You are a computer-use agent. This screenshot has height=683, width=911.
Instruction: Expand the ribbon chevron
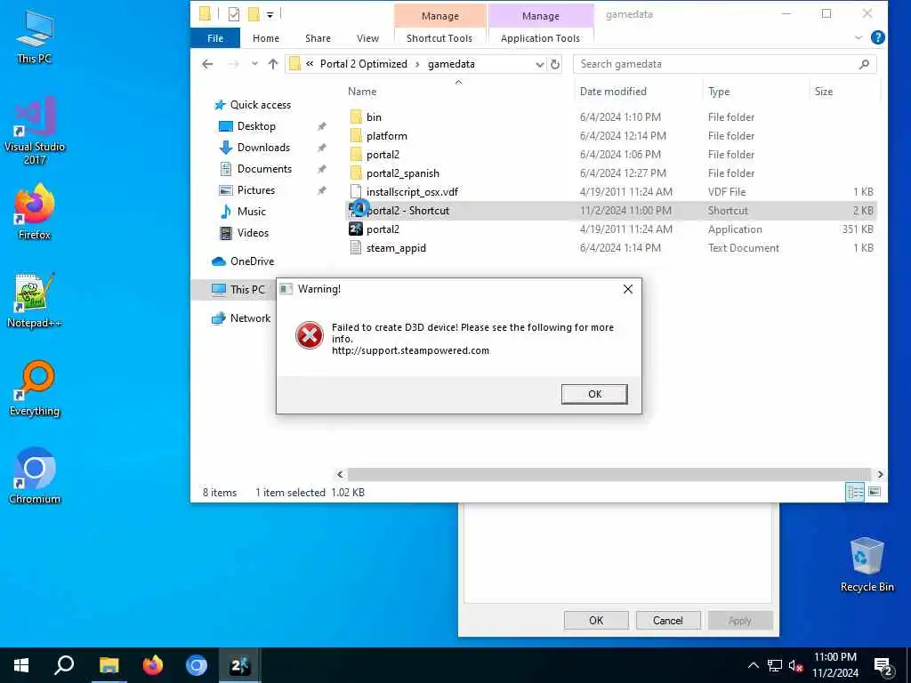859,37
